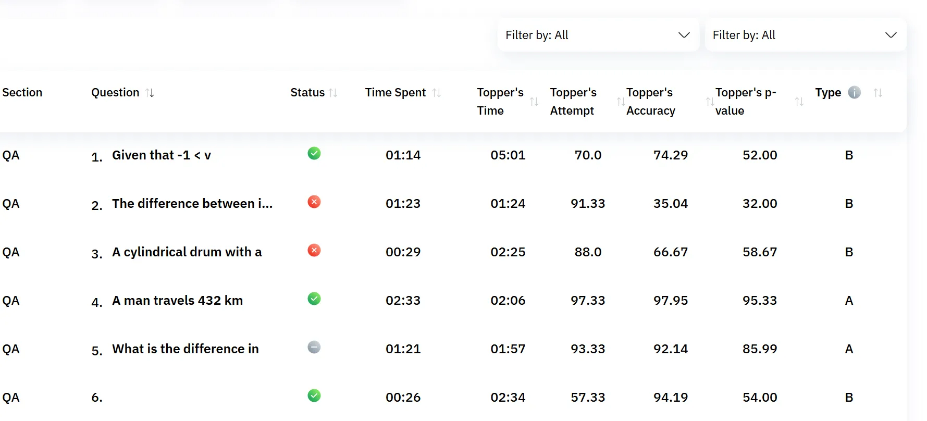Click question 1 correct status icon
Image resolution: width=927 pixels, height=421 pixels.
pos(314,153)
